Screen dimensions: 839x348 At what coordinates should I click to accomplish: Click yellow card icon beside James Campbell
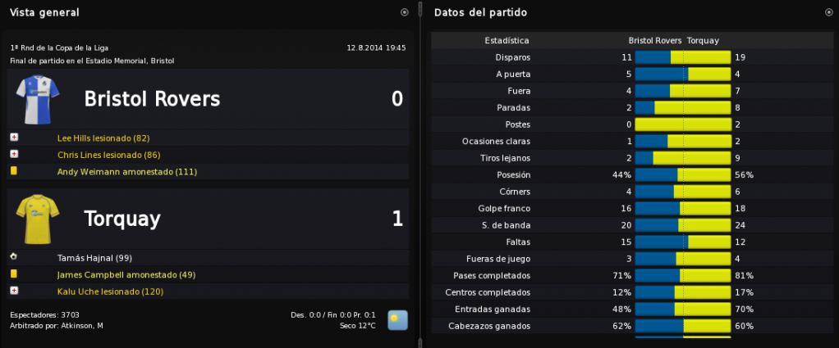tap(14, 273)
